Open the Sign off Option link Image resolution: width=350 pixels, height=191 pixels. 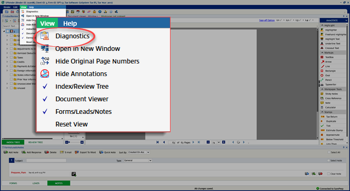(x=267, y=20)
